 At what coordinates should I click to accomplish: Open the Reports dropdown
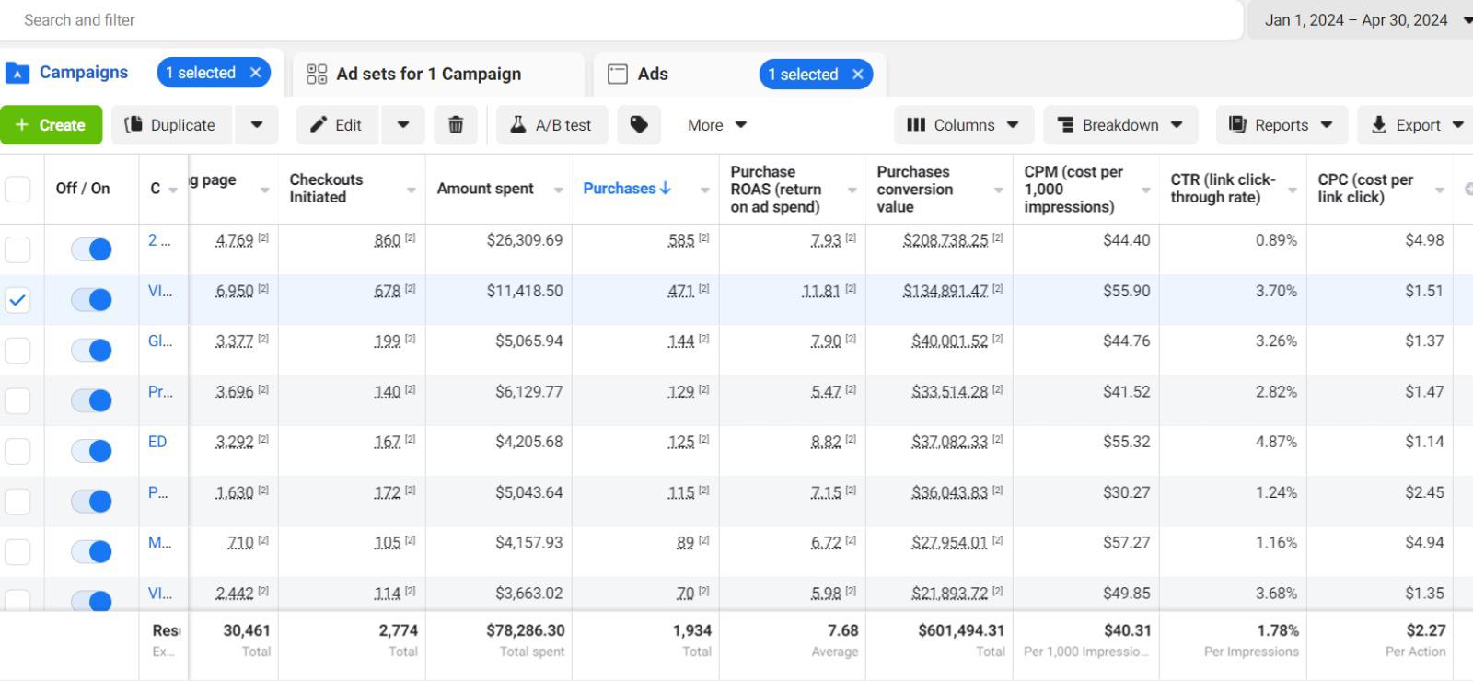[x=1282, y=125]
